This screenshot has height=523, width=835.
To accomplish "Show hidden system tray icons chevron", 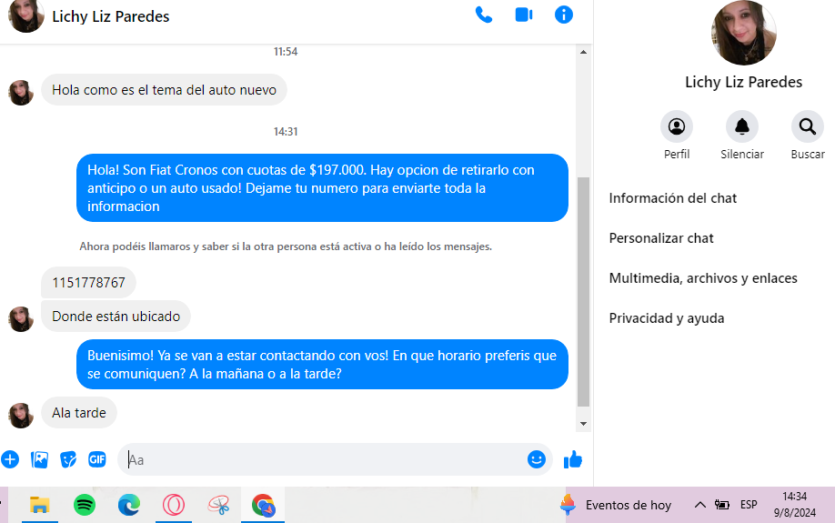I will (699, 505).
